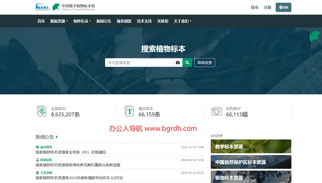Screen dimensions: 322x183
Task: Expand the 数据资源 dropdown menu
Action: [59, 21]
